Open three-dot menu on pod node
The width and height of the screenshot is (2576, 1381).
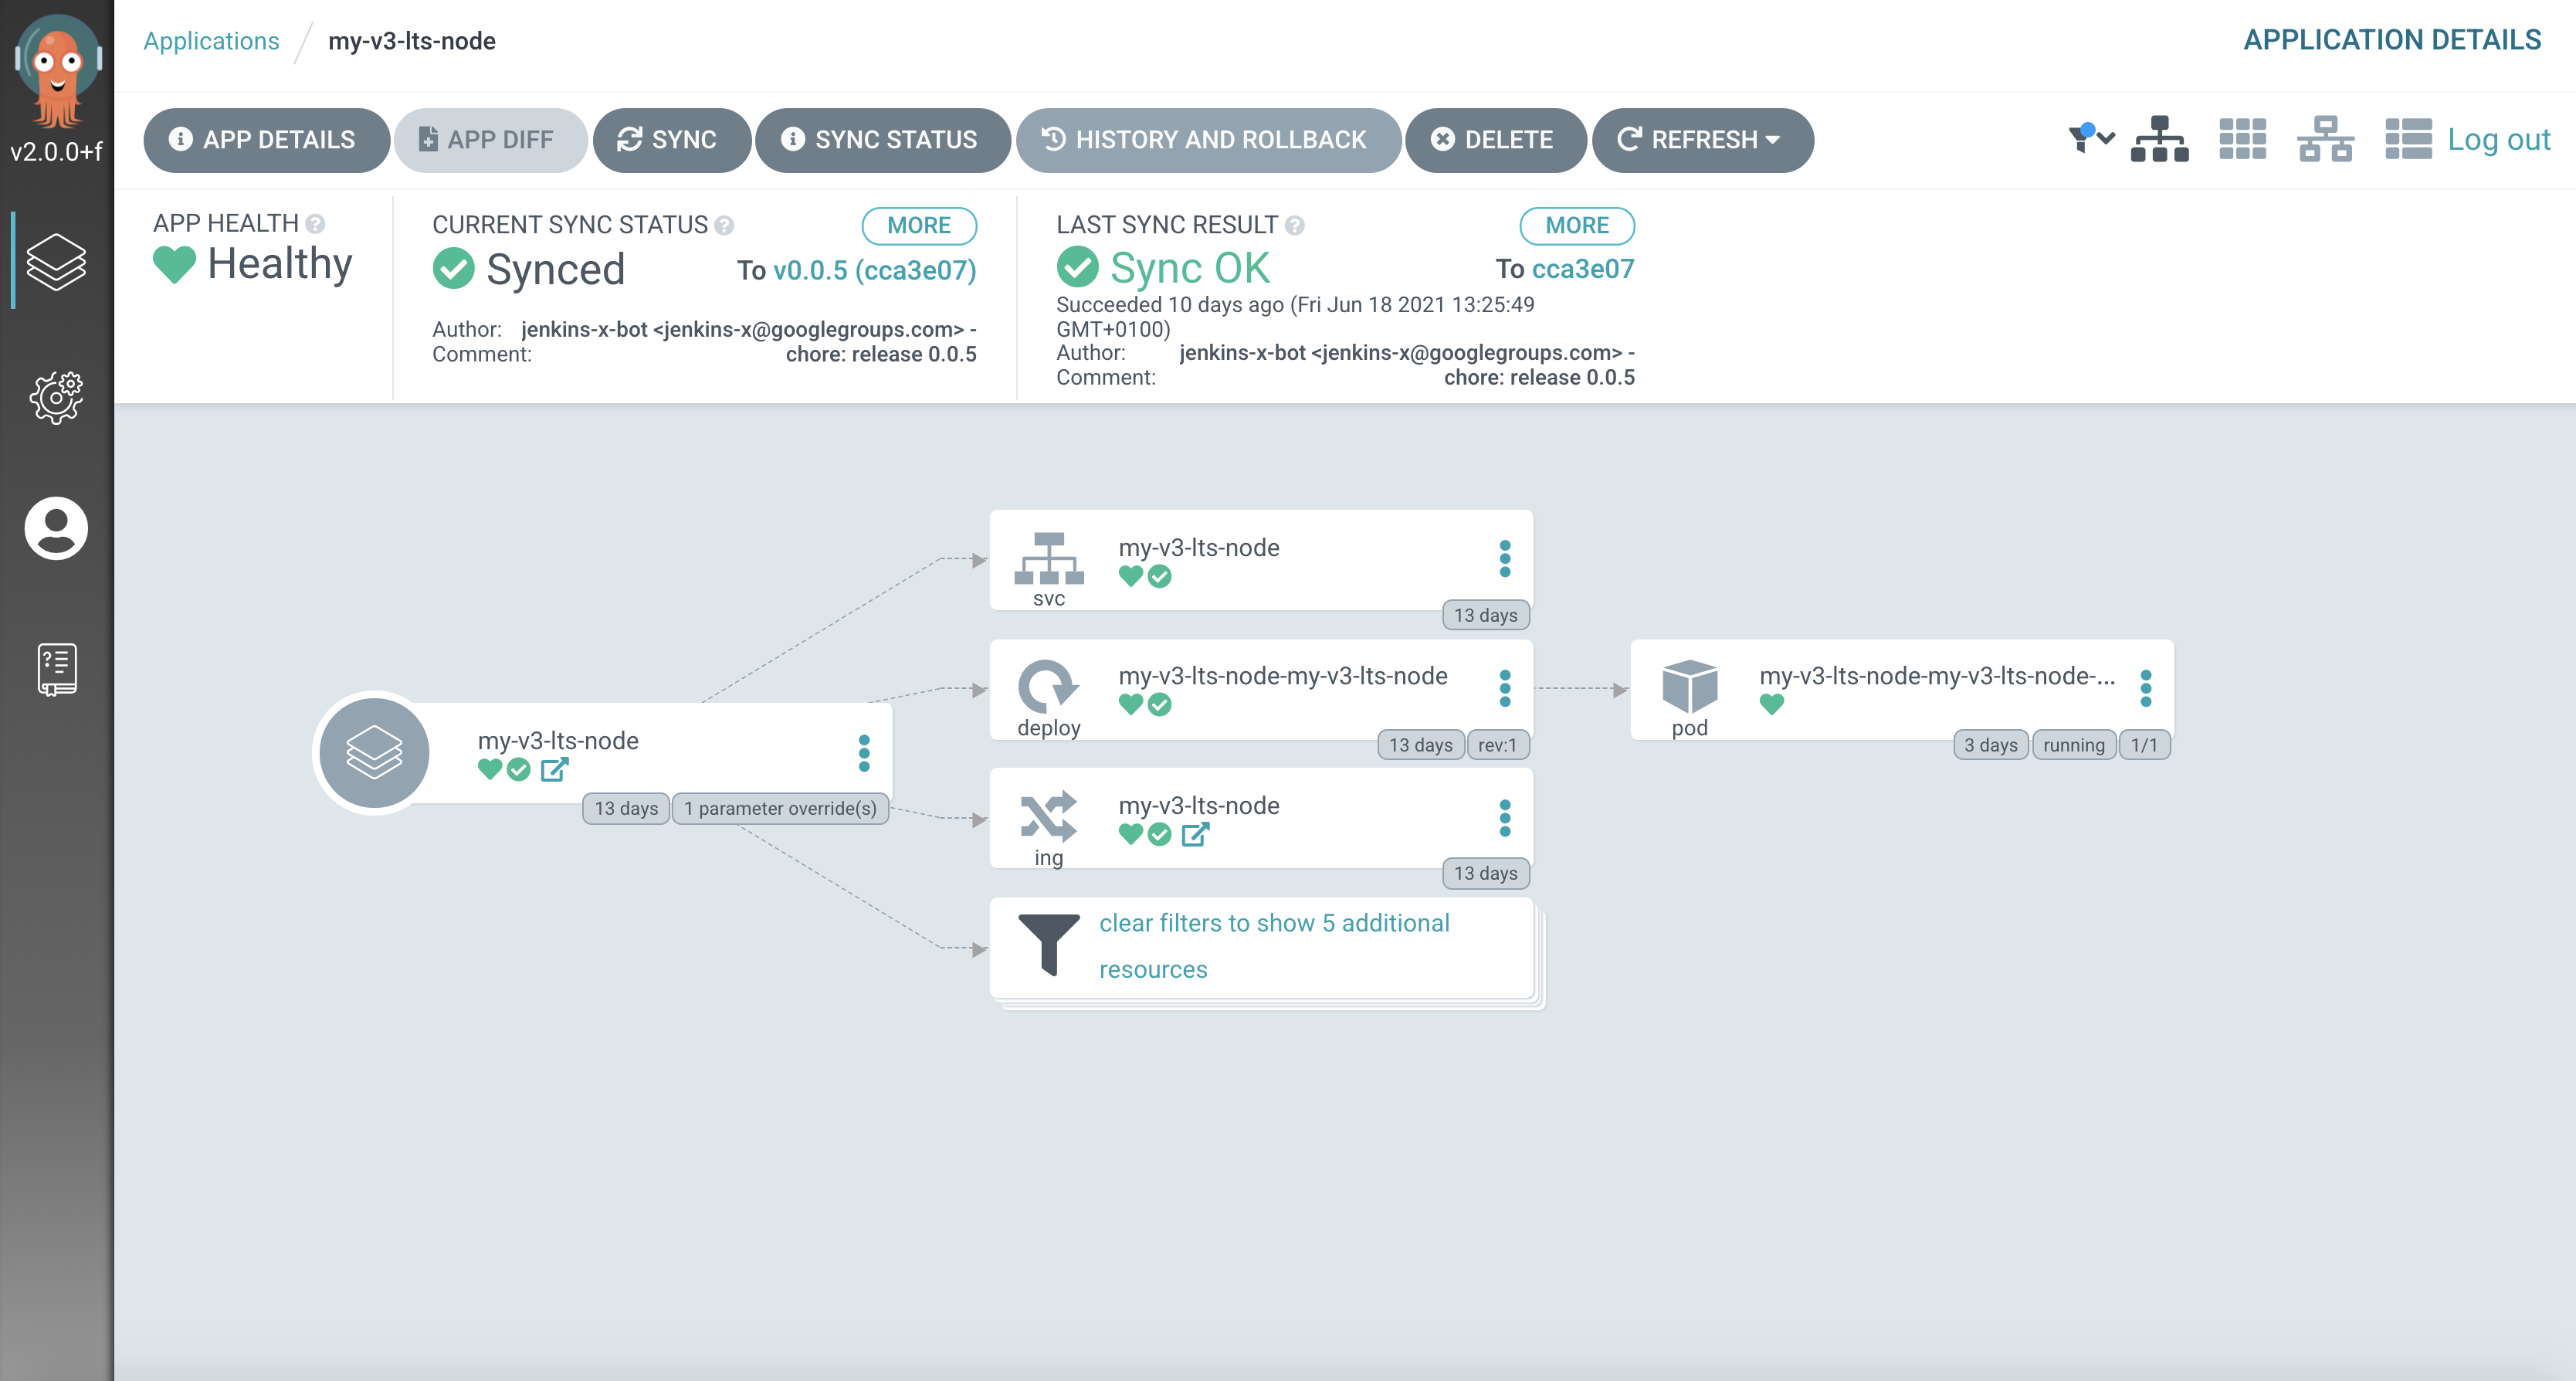[2145, 688]
